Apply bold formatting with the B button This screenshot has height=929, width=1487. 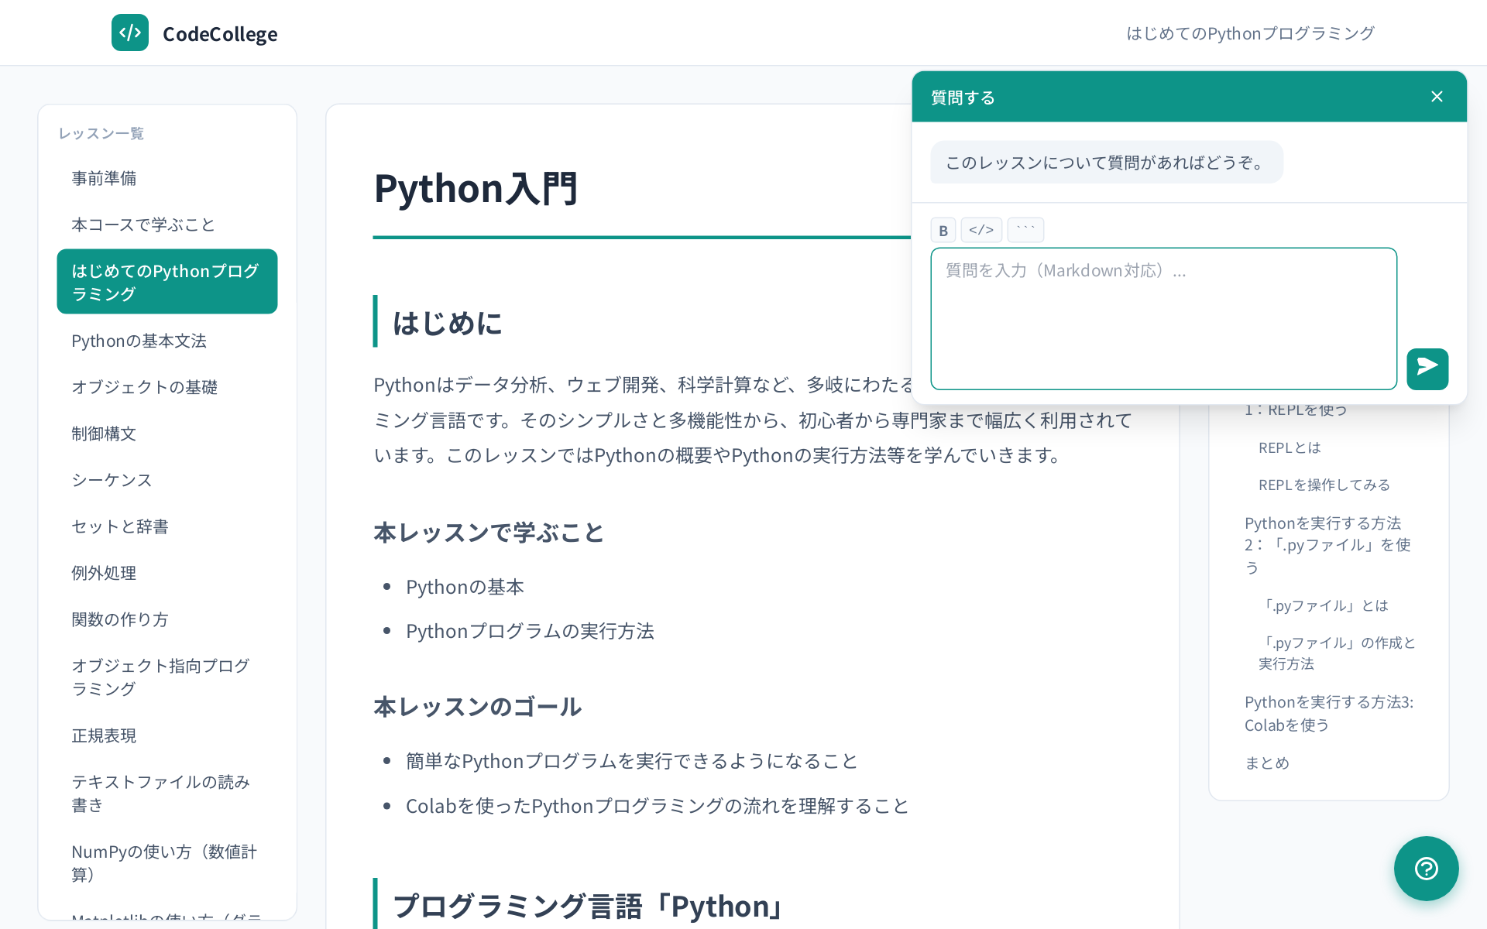click(x=943, y=230)
